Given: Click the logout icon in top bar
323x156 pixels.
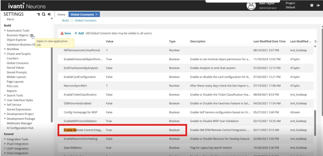Looking at the screenshot, I should click(318, 6).
